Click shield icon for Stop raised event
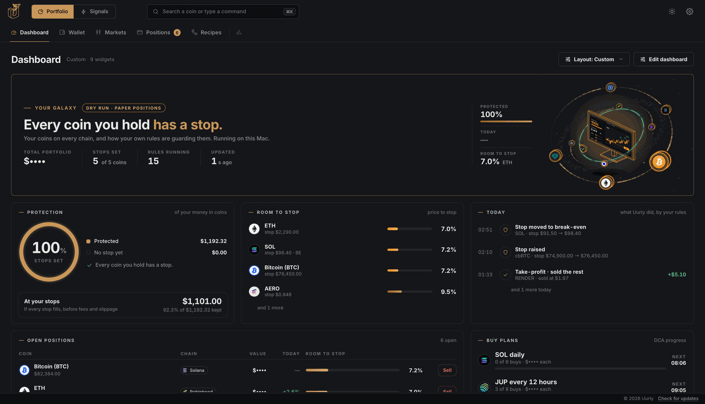Screen dimensions: 705x404 coord(505,252)
